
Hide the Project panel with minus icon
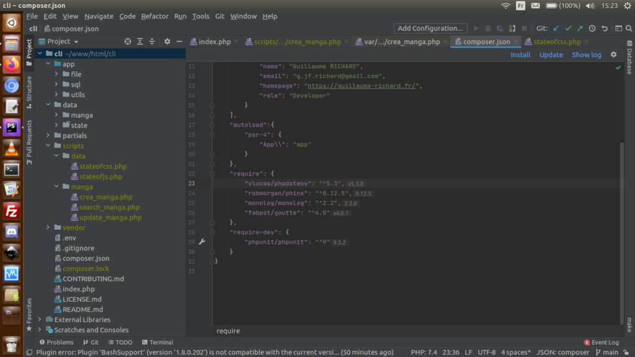pos(179,42)
